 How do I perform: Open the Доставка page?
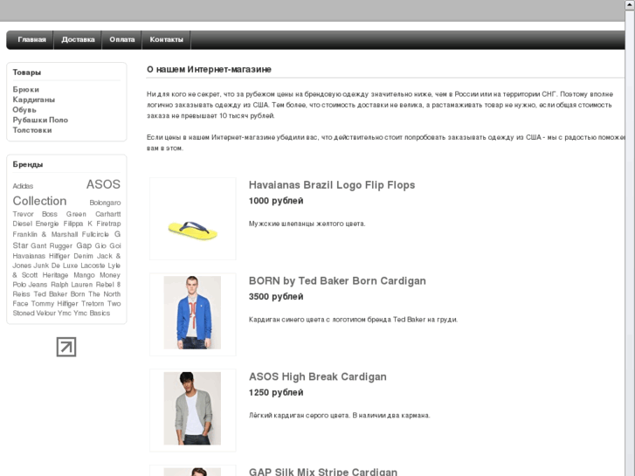pos(78,39)
